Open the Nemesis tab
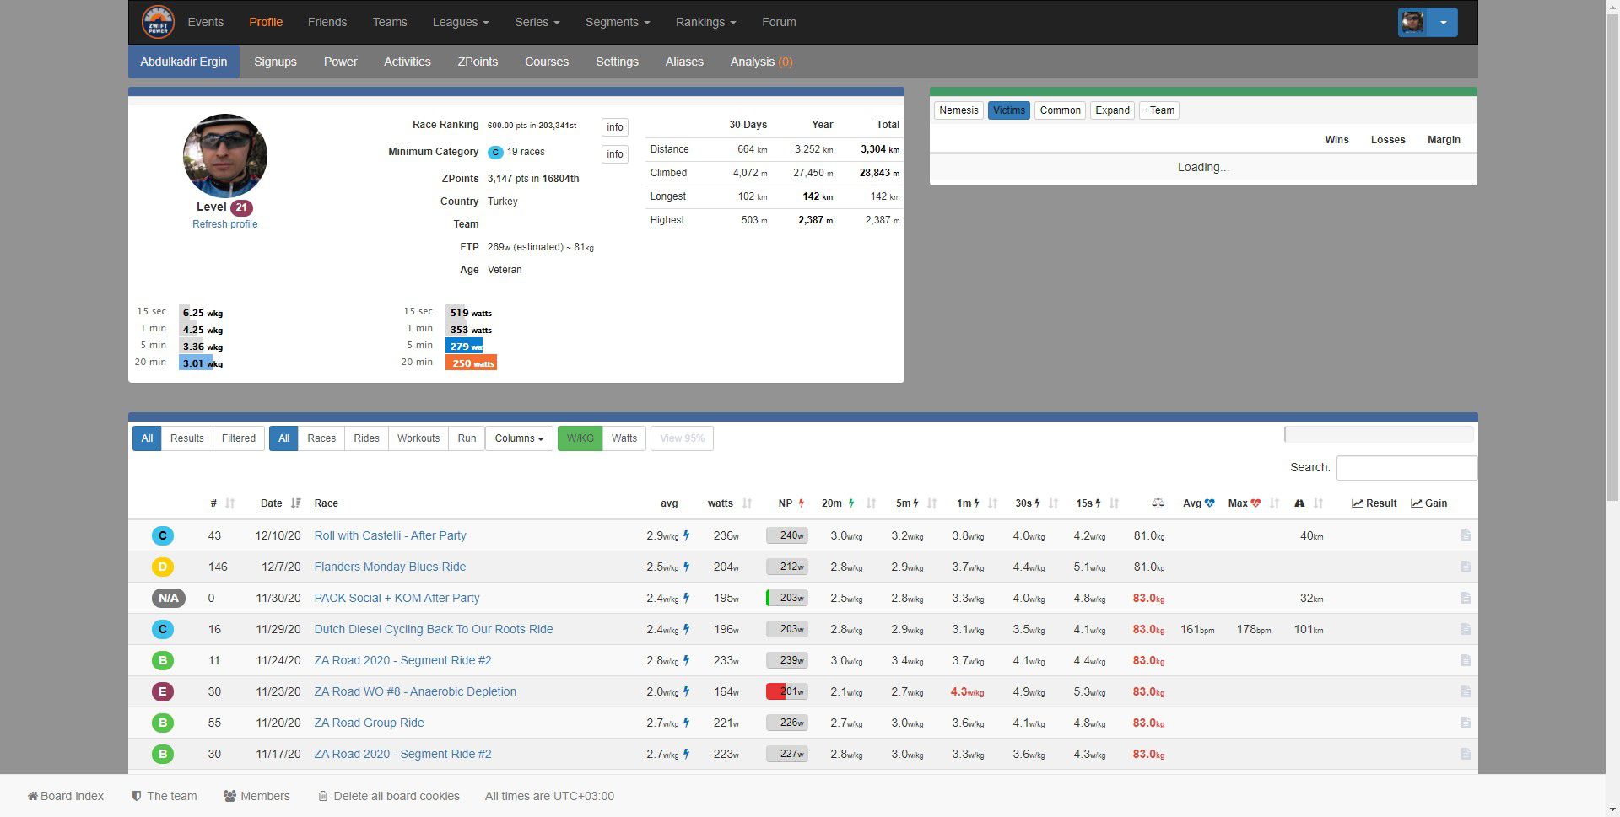 click(x=958, y=110)
